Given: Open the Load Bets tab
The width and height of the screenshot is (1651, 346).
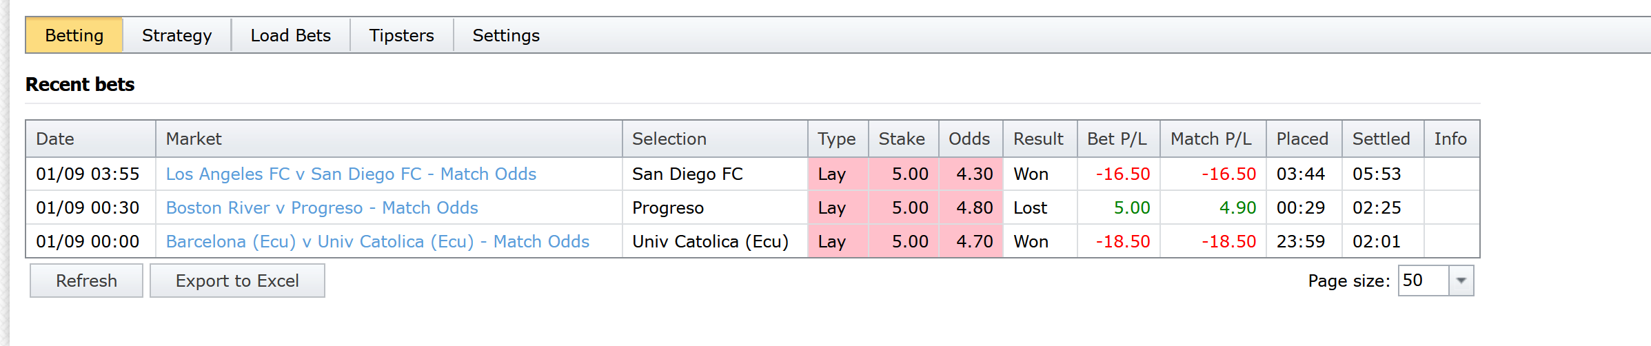Looking at the screenshot, I should coord(290,36).
